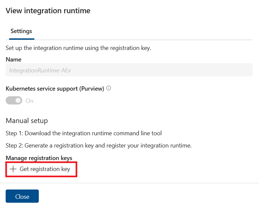Screen dimensions: 259x210
Task: Click the Kubernetes service support (Purview) label
Action: 55,89
